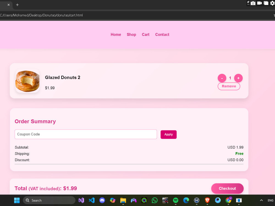Image resolution: width=275 pixels, height=206 pixels.
Task: Click the quantity value 1
Action: [230, 78]
